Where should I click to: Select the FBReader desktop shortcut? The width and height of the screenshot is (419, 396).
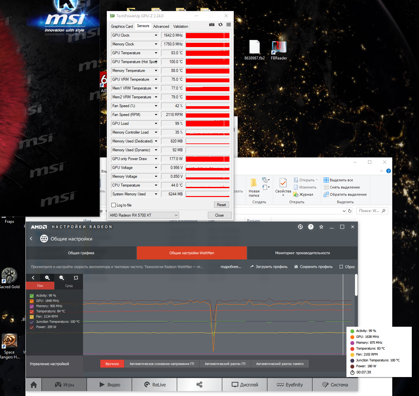click(x=279, y=50)
